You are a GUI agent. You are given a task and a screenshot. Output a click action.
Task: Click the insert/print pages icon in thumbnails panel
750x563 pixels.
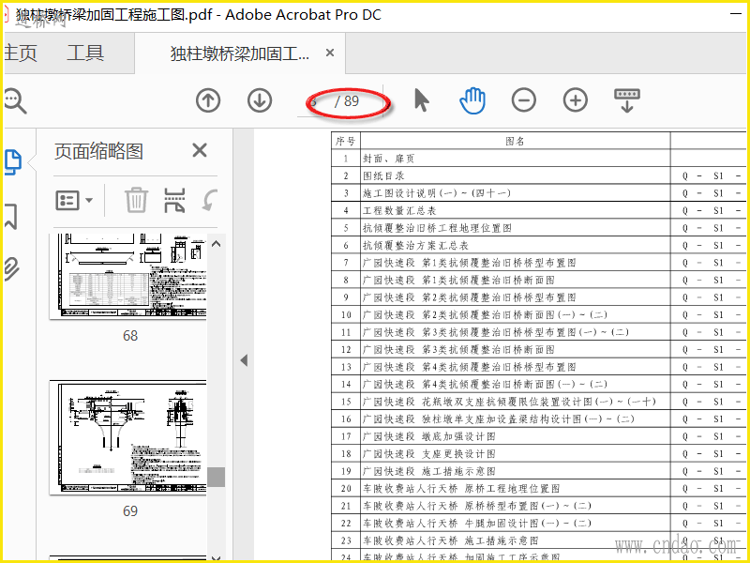(174, 200)
